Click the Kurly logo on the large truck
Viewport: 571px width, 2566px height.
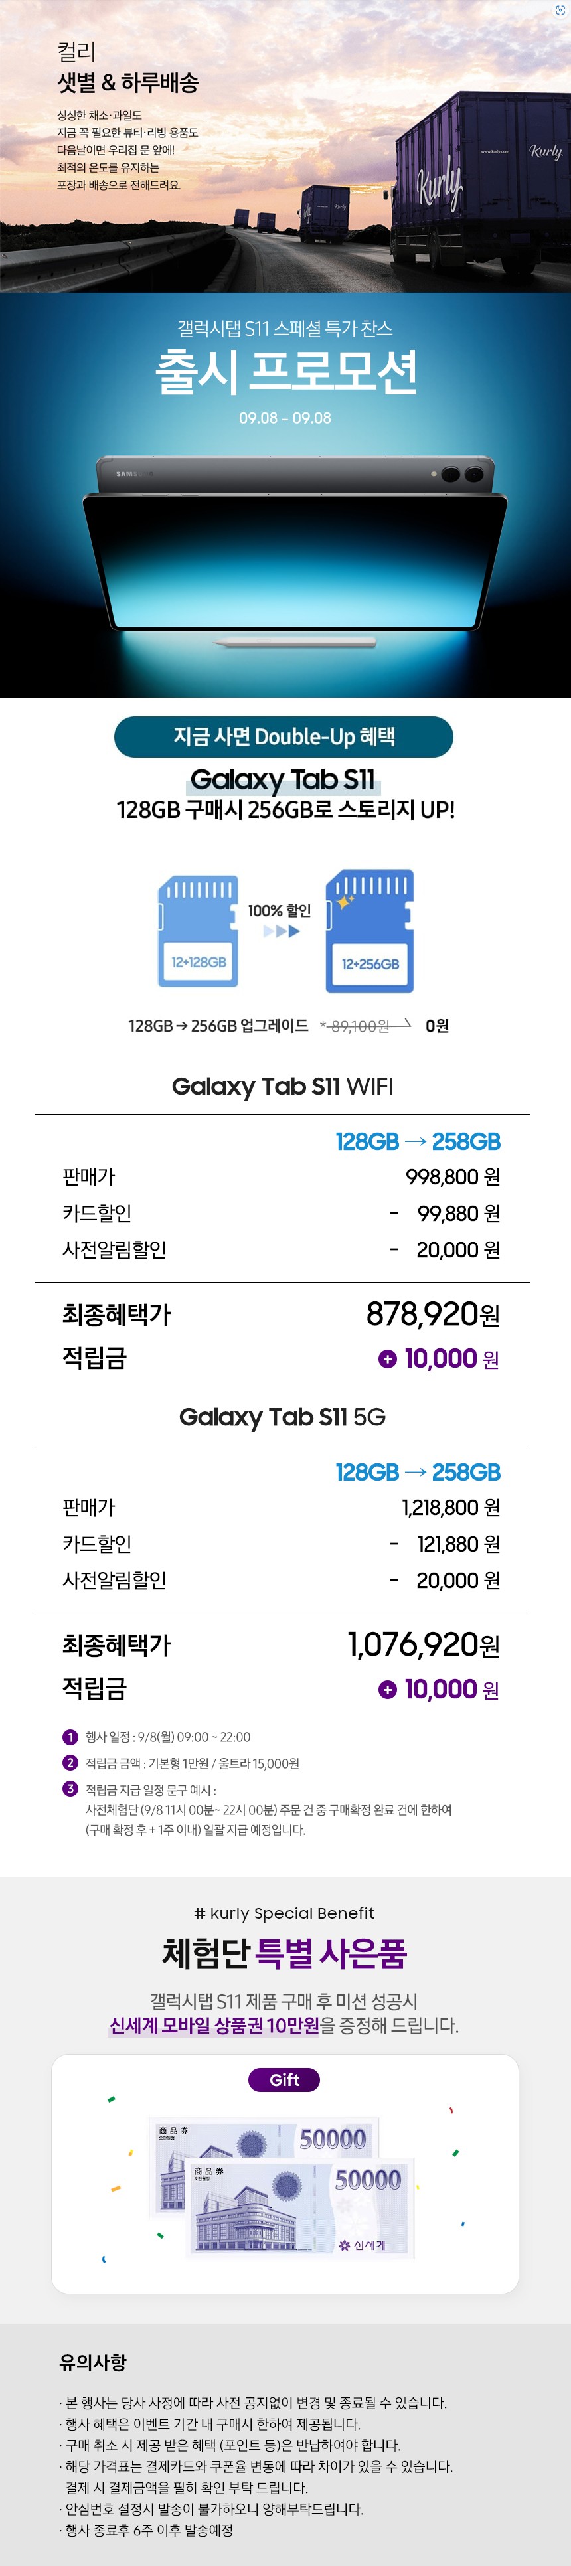[x=440, y=185]
